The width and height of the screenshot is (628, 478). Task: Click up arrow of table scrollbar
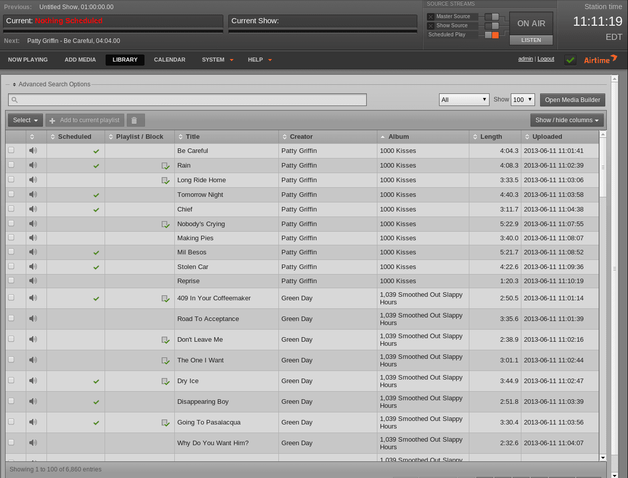coord(602,134)
